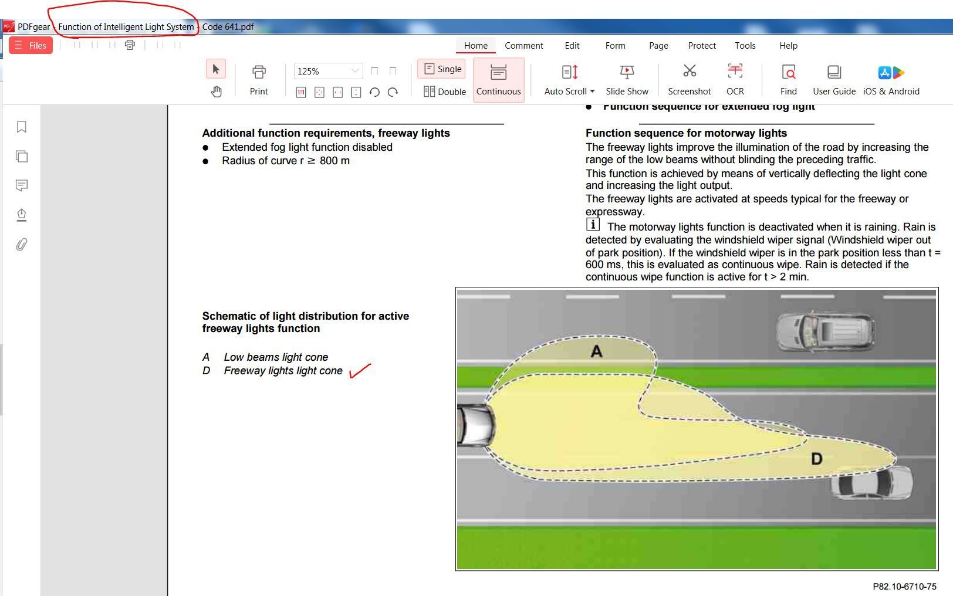Start the Slide Show
953x596 pixels.
tap(627, 80)
